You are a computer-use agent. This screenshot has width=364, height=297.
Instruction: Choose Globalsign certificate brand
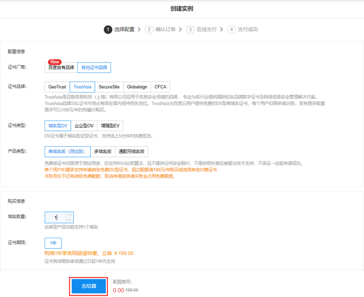pos(137,87)
